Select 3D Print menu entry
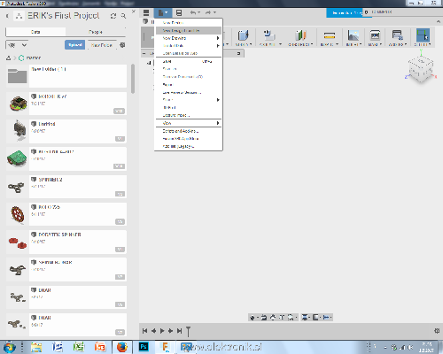 [x=188, y=107]
